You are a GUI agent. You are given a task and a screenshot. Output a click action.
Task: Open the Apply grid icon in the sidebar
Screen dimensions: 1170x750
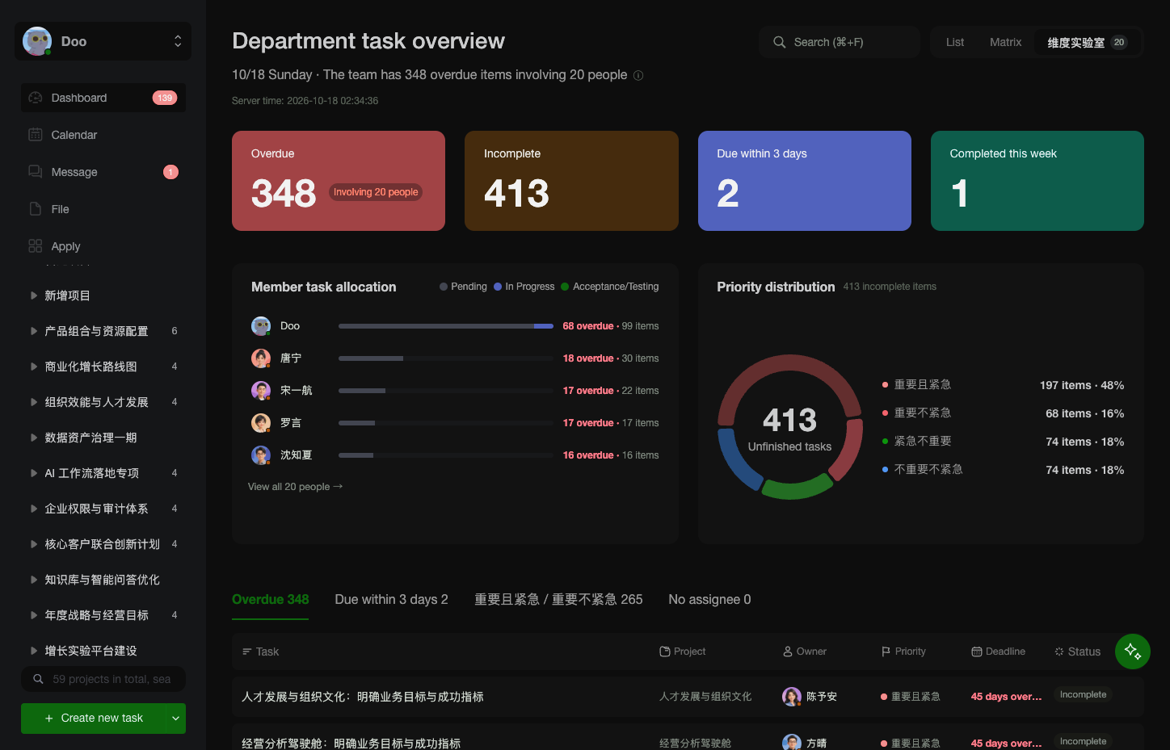tap(36, 246)
